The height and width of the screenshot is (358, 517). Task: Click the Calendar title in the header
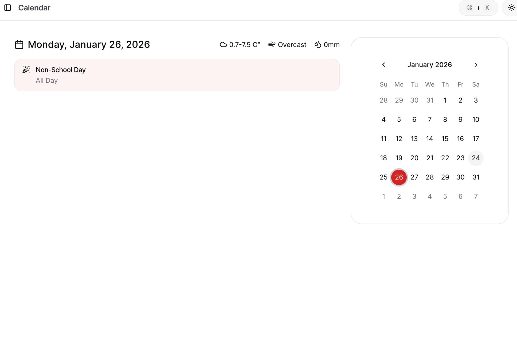point(34,8)
